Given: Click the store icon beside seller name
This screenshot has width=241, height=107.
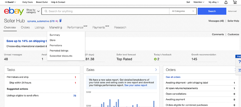Looking at the screenshot, I should click(x=61, y=21).
